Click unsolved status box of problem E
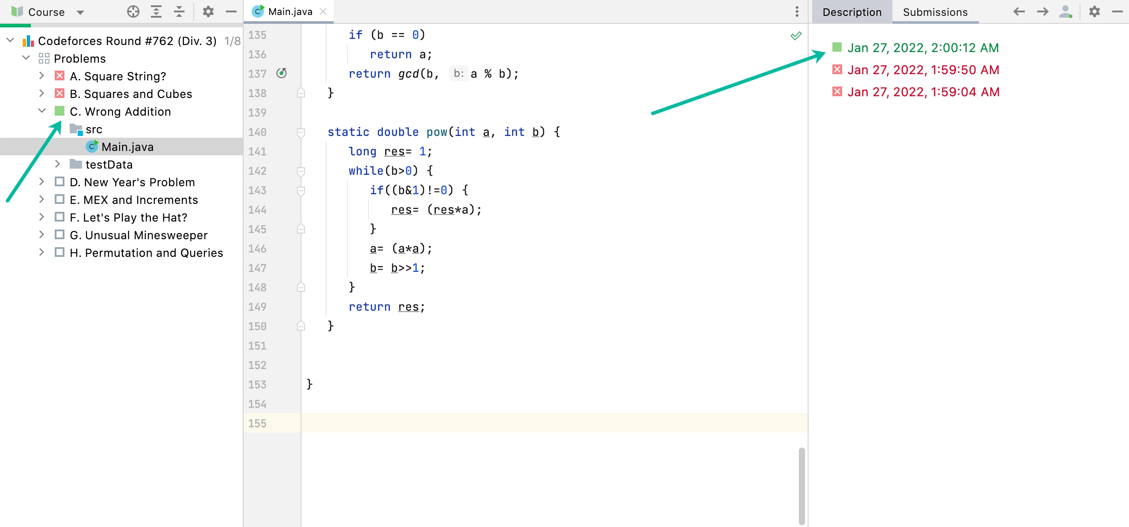This screenshot has width=1129, height=527. click(x=59, y=199)
